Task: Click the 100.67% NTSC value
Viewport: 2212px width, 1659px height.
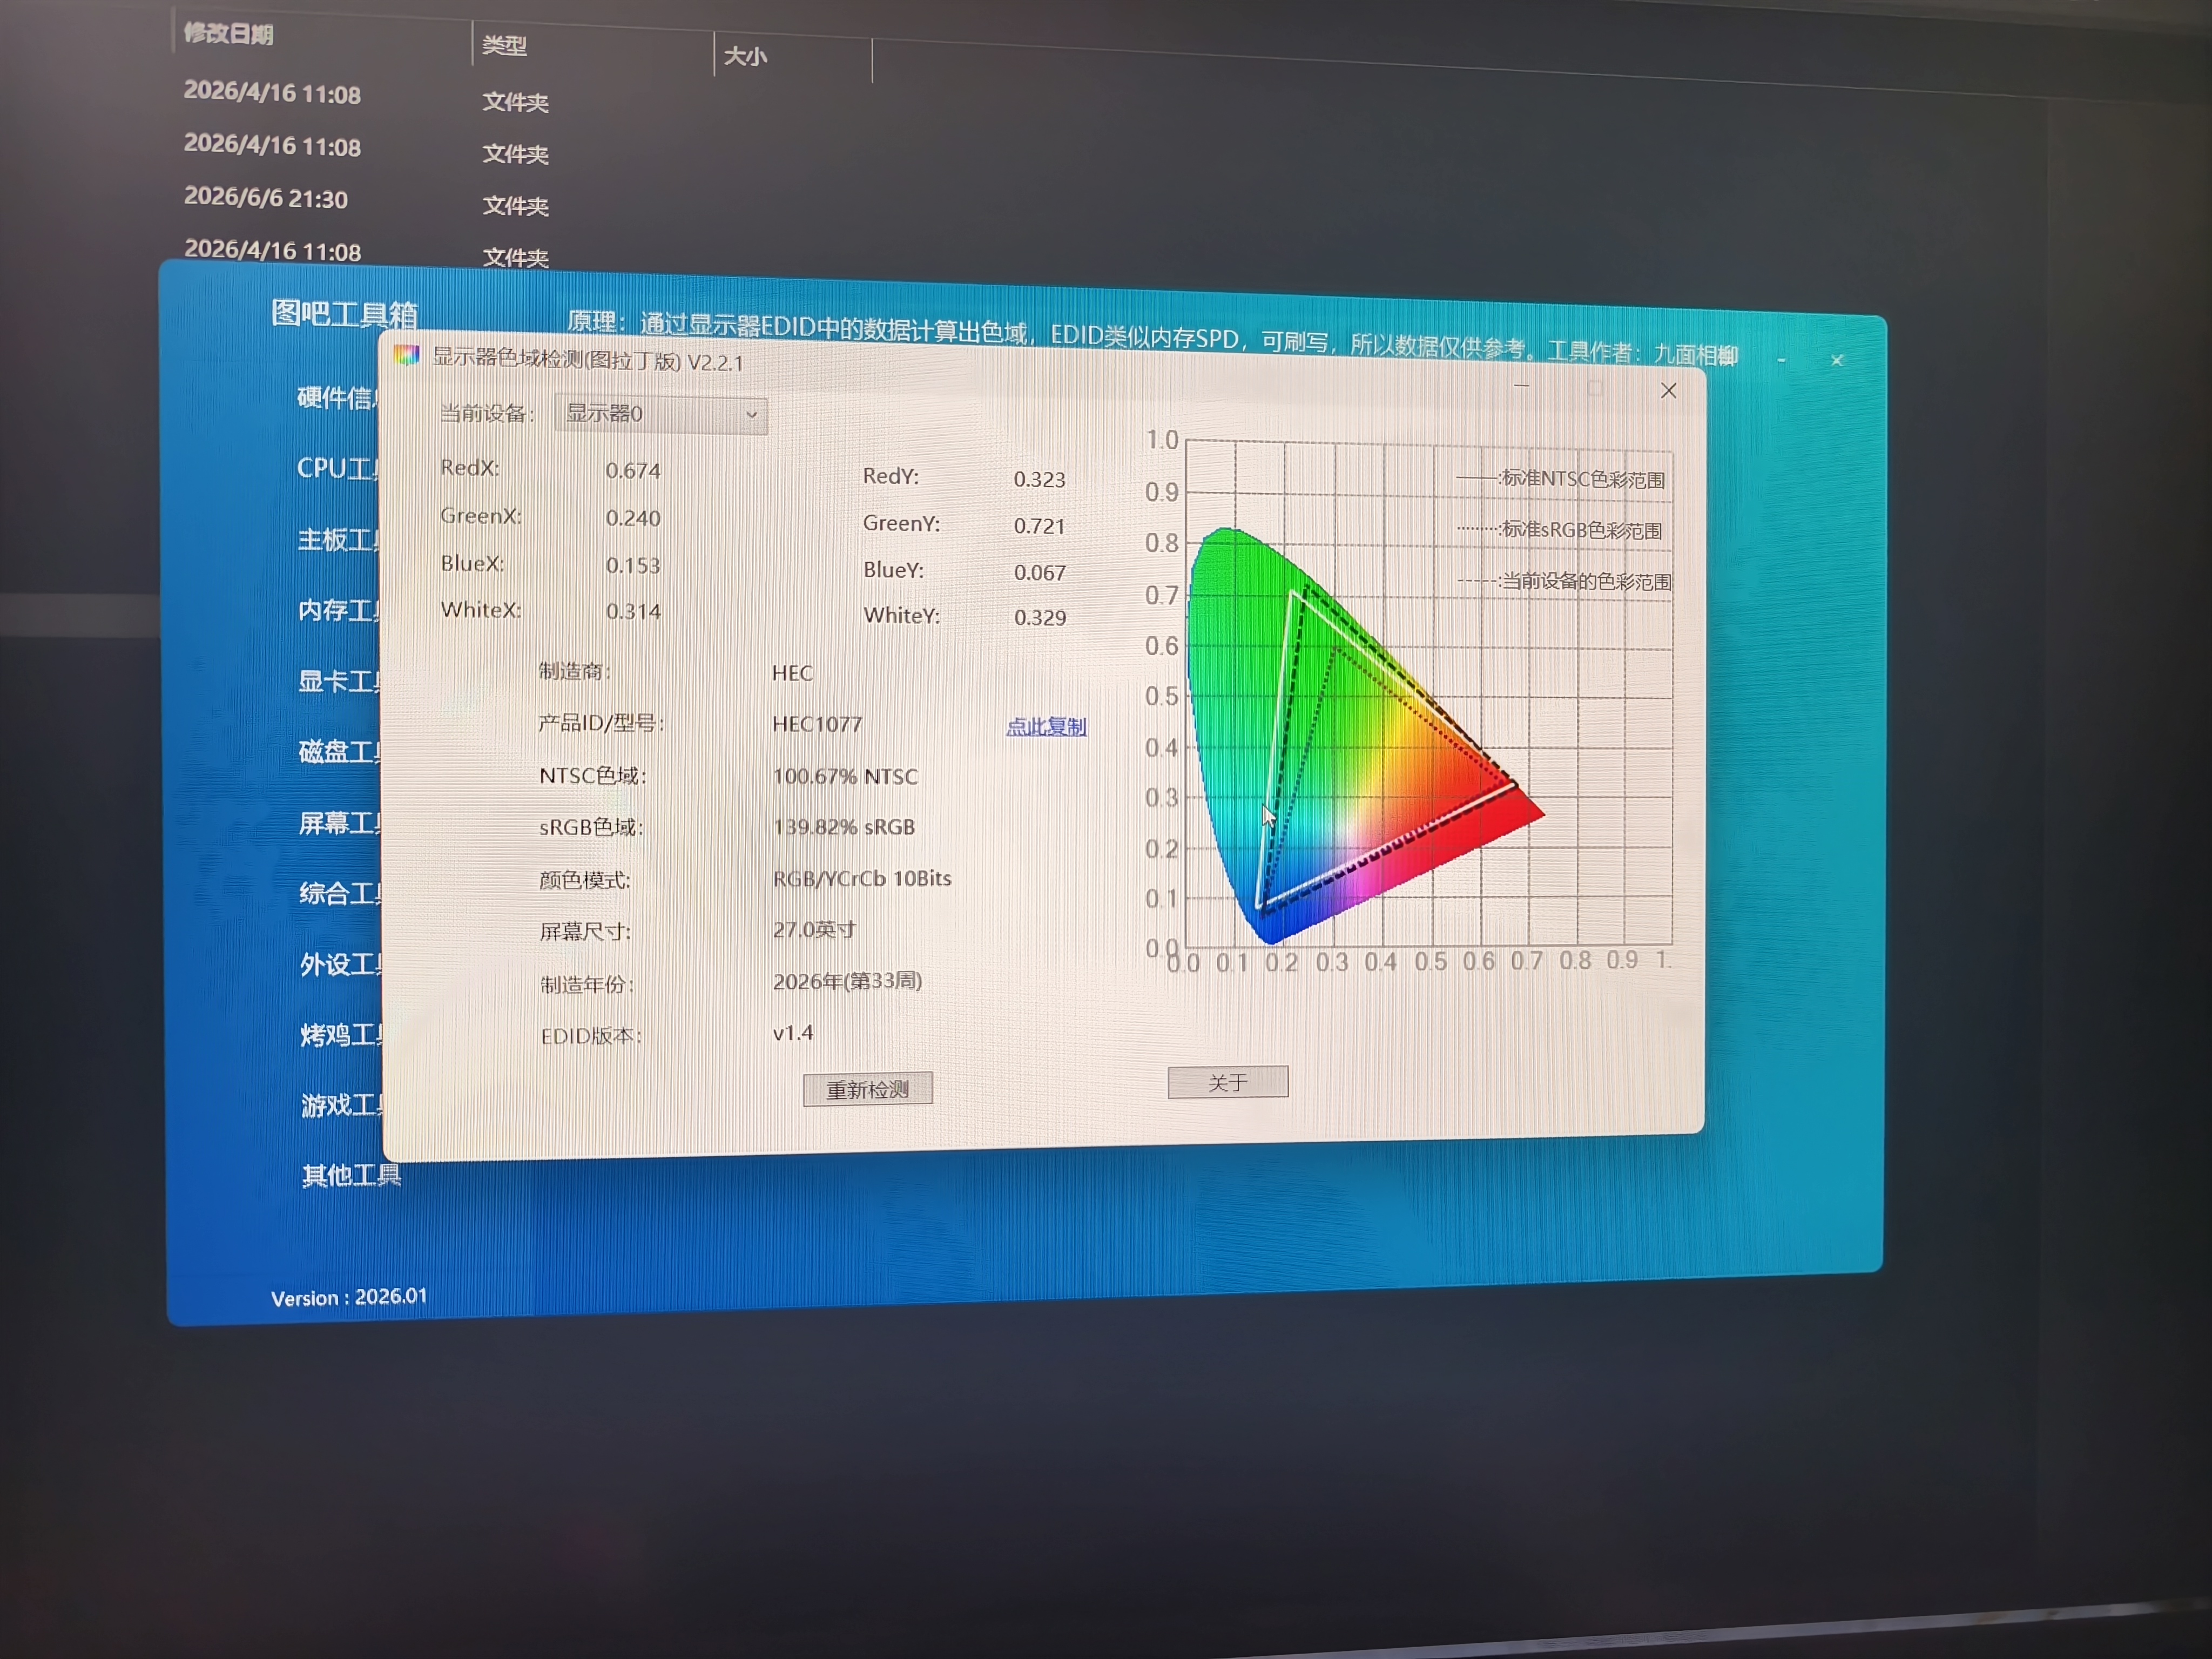Action: pyautogui.click(x=845, y=776)
